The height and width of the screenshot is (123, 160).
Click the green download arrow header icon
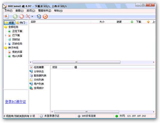[x=132, y=22]
